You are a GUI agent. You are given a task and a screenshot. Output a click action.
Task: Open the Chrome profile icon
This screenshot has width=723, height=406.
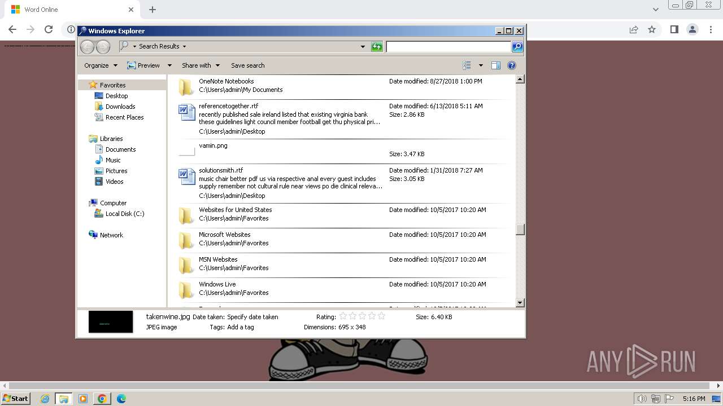coord(692,29)
